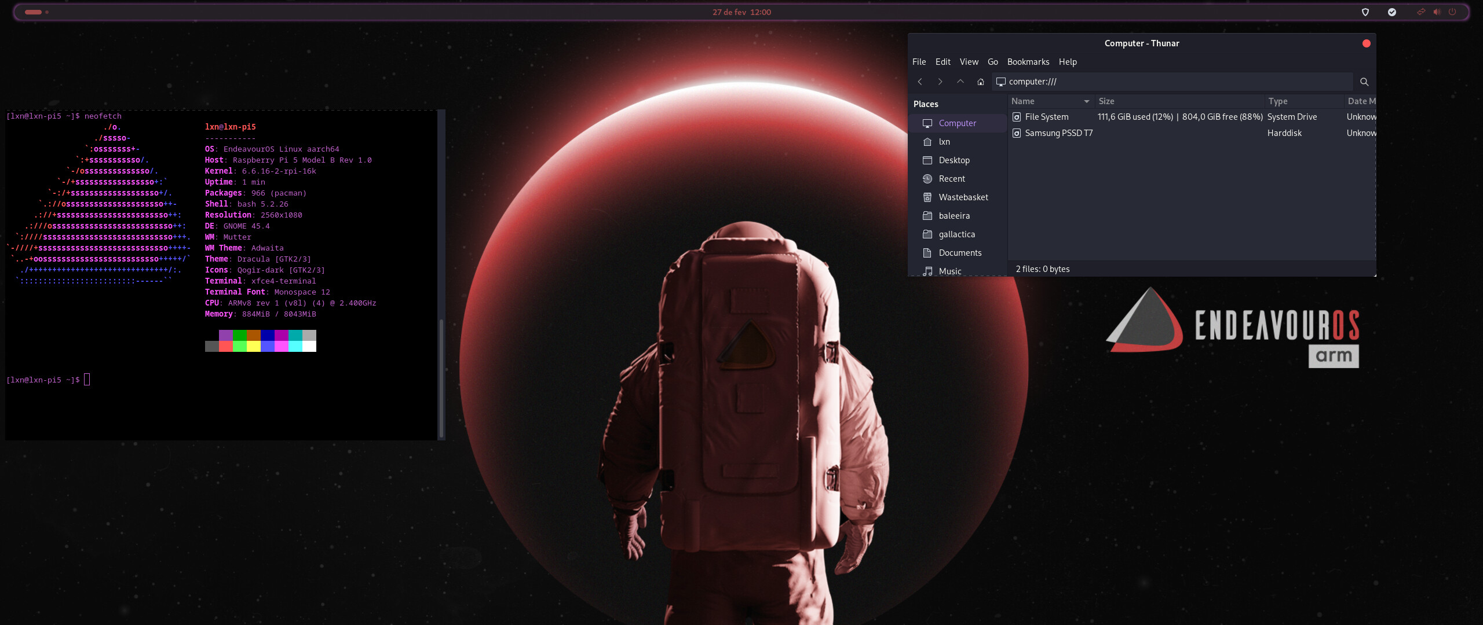Go back in Thunar navigation
The image size is (1483, 625).
click(x=920, y=82)
